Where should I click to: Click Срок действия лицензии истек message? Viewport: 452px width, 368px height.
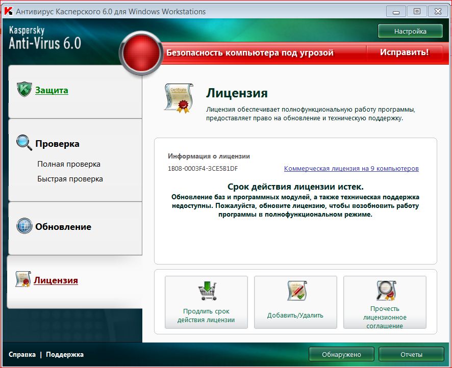tap(295, 187)
